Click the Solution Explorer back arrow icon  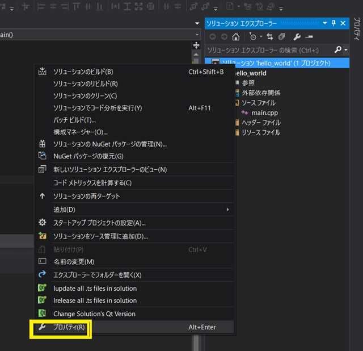pyautogui.click(x=213, y=36)
